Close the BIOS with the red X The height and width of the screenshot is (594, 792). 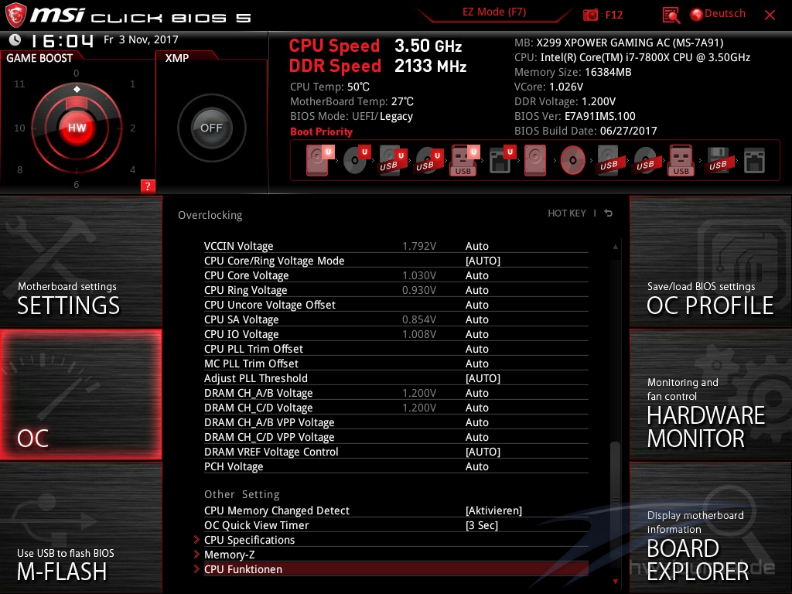pos(770,15)
